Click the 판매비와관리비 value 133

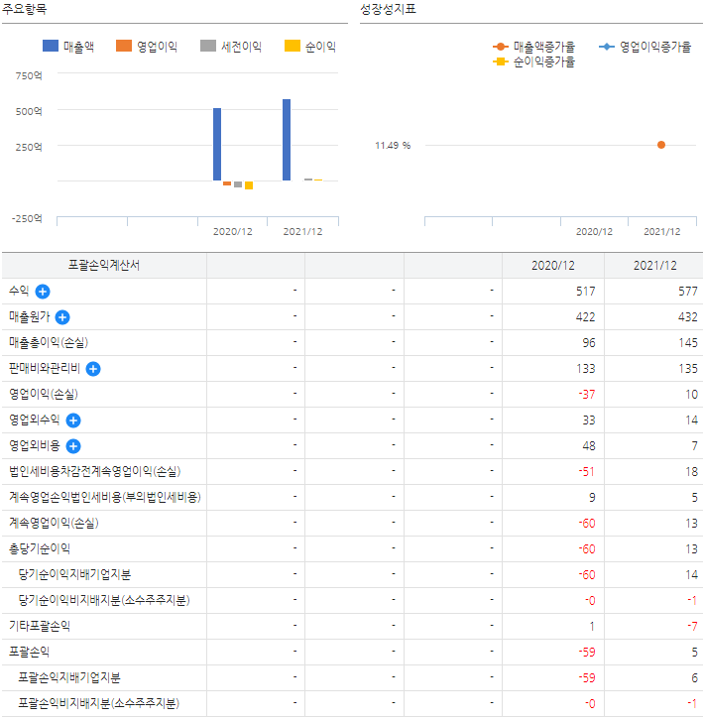tap(585, 368)
